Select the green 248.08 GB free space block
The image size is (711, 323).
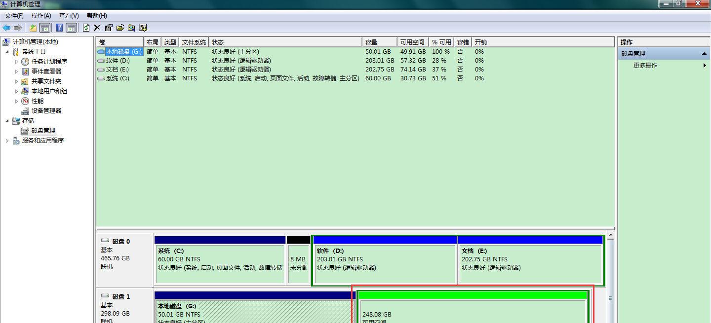[x=473, y=311]
